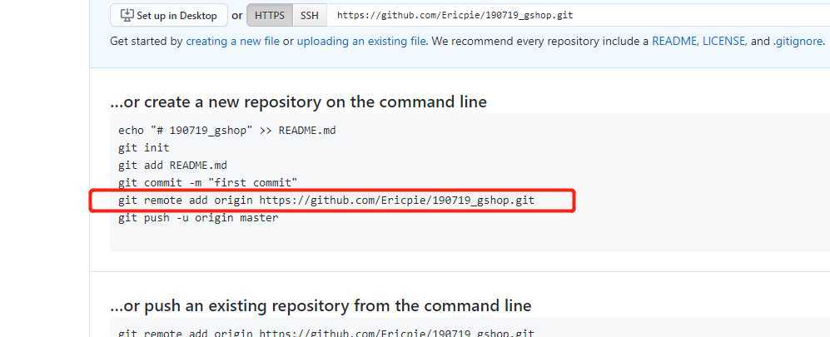Click the README recommendation link

coord(673,42)
